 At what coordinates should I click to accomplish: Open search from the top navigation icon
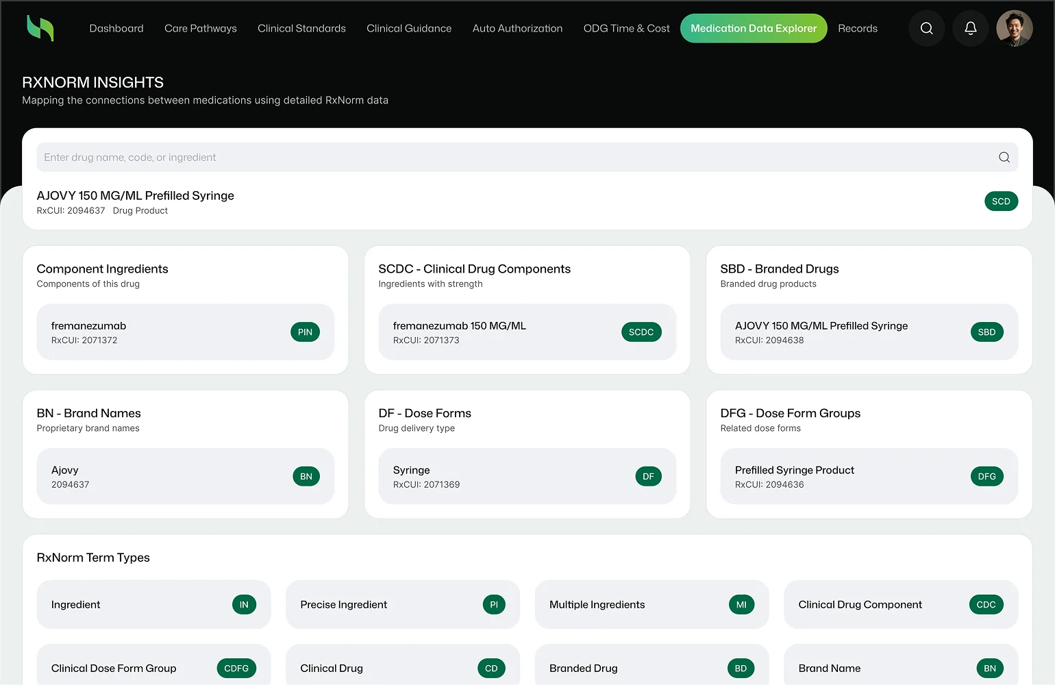pyautogui.click(x=926, y=28)
